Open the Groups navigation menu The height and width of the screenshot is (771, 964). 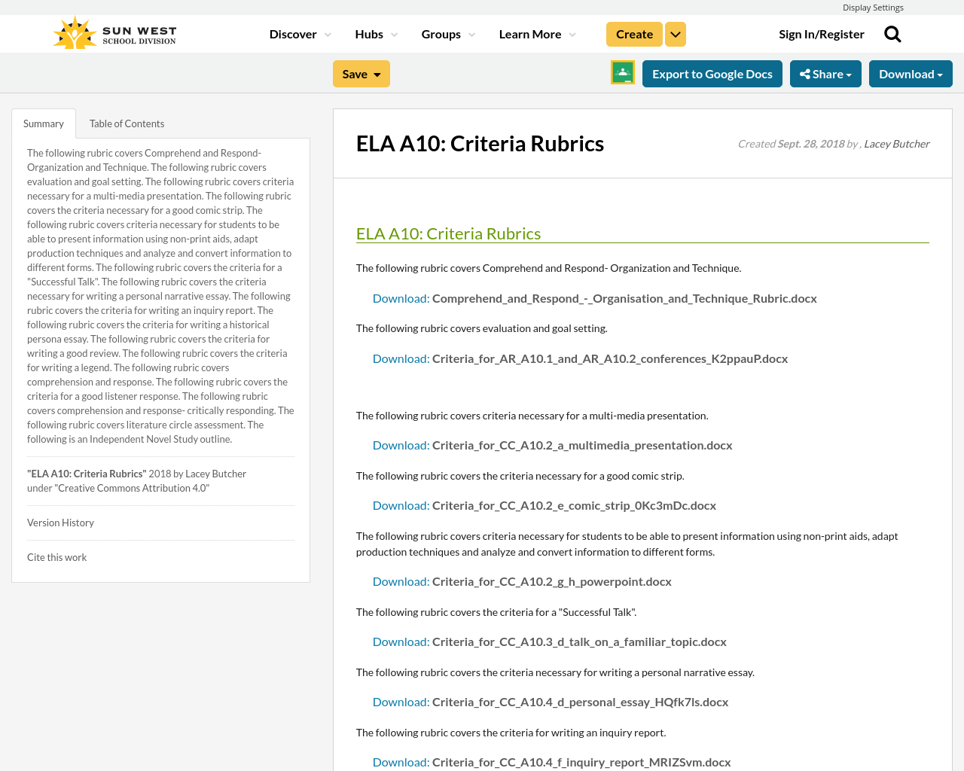[x=448, y=35]
